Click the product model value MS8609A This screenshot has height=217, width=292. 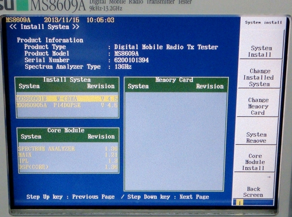click(x=127, y=54)
